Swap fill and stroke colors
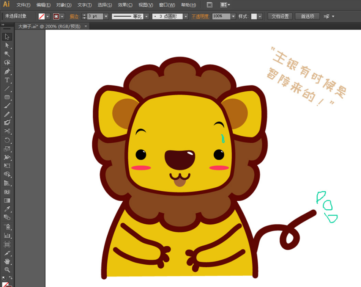Screen dimensions: 361x287 pos(11,278)
